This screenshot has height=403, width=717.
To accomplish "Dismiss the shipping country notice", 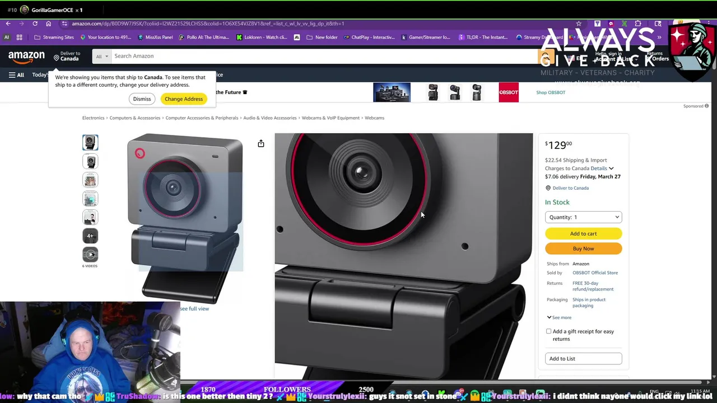I will pyautogui.click(x=142, y=99).
